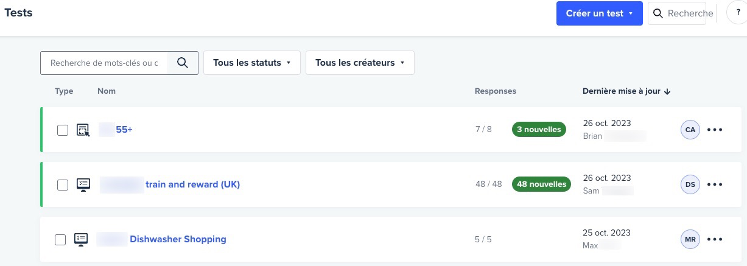Screen dimensions: 747x266
Task: Open the Tous les créateurs filter
Action: coord(360,63)
